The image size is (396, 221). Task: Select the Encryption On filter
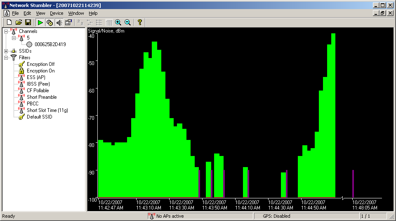point(41,70)
